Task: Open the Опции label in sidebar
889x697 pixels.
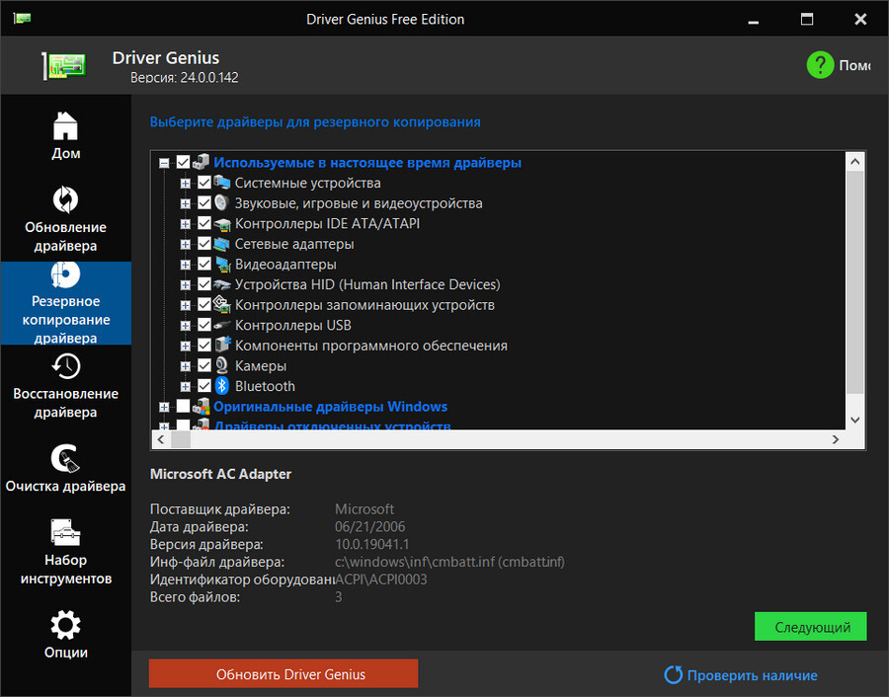Action: [x=66, y=653]
